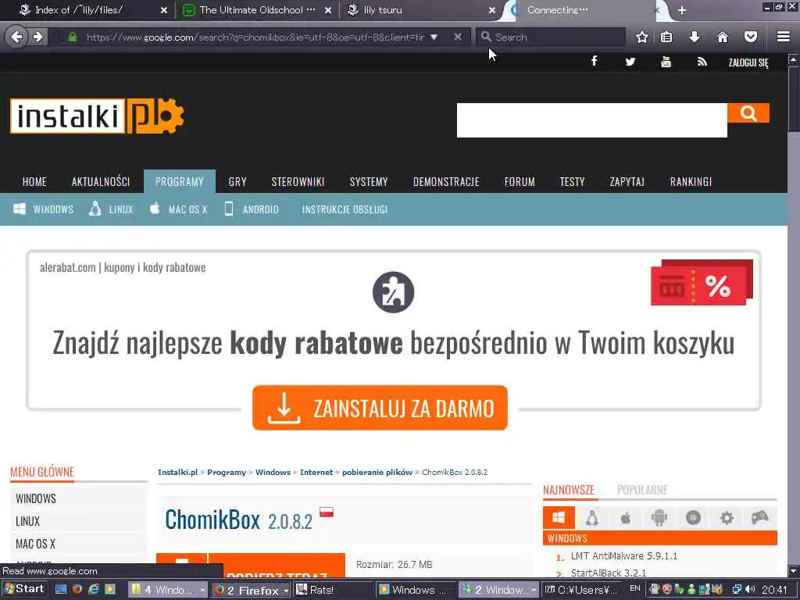Select the Windows logo icon in Najnowsze
This screenshot has height=600, width=800.
point(559,518)
